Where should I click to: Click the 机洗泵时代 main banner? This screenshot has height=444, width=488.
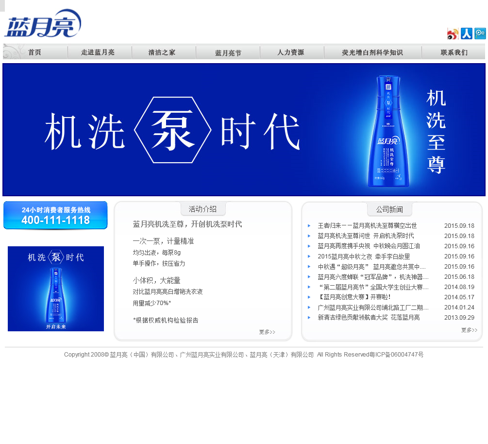click(244, 130)
